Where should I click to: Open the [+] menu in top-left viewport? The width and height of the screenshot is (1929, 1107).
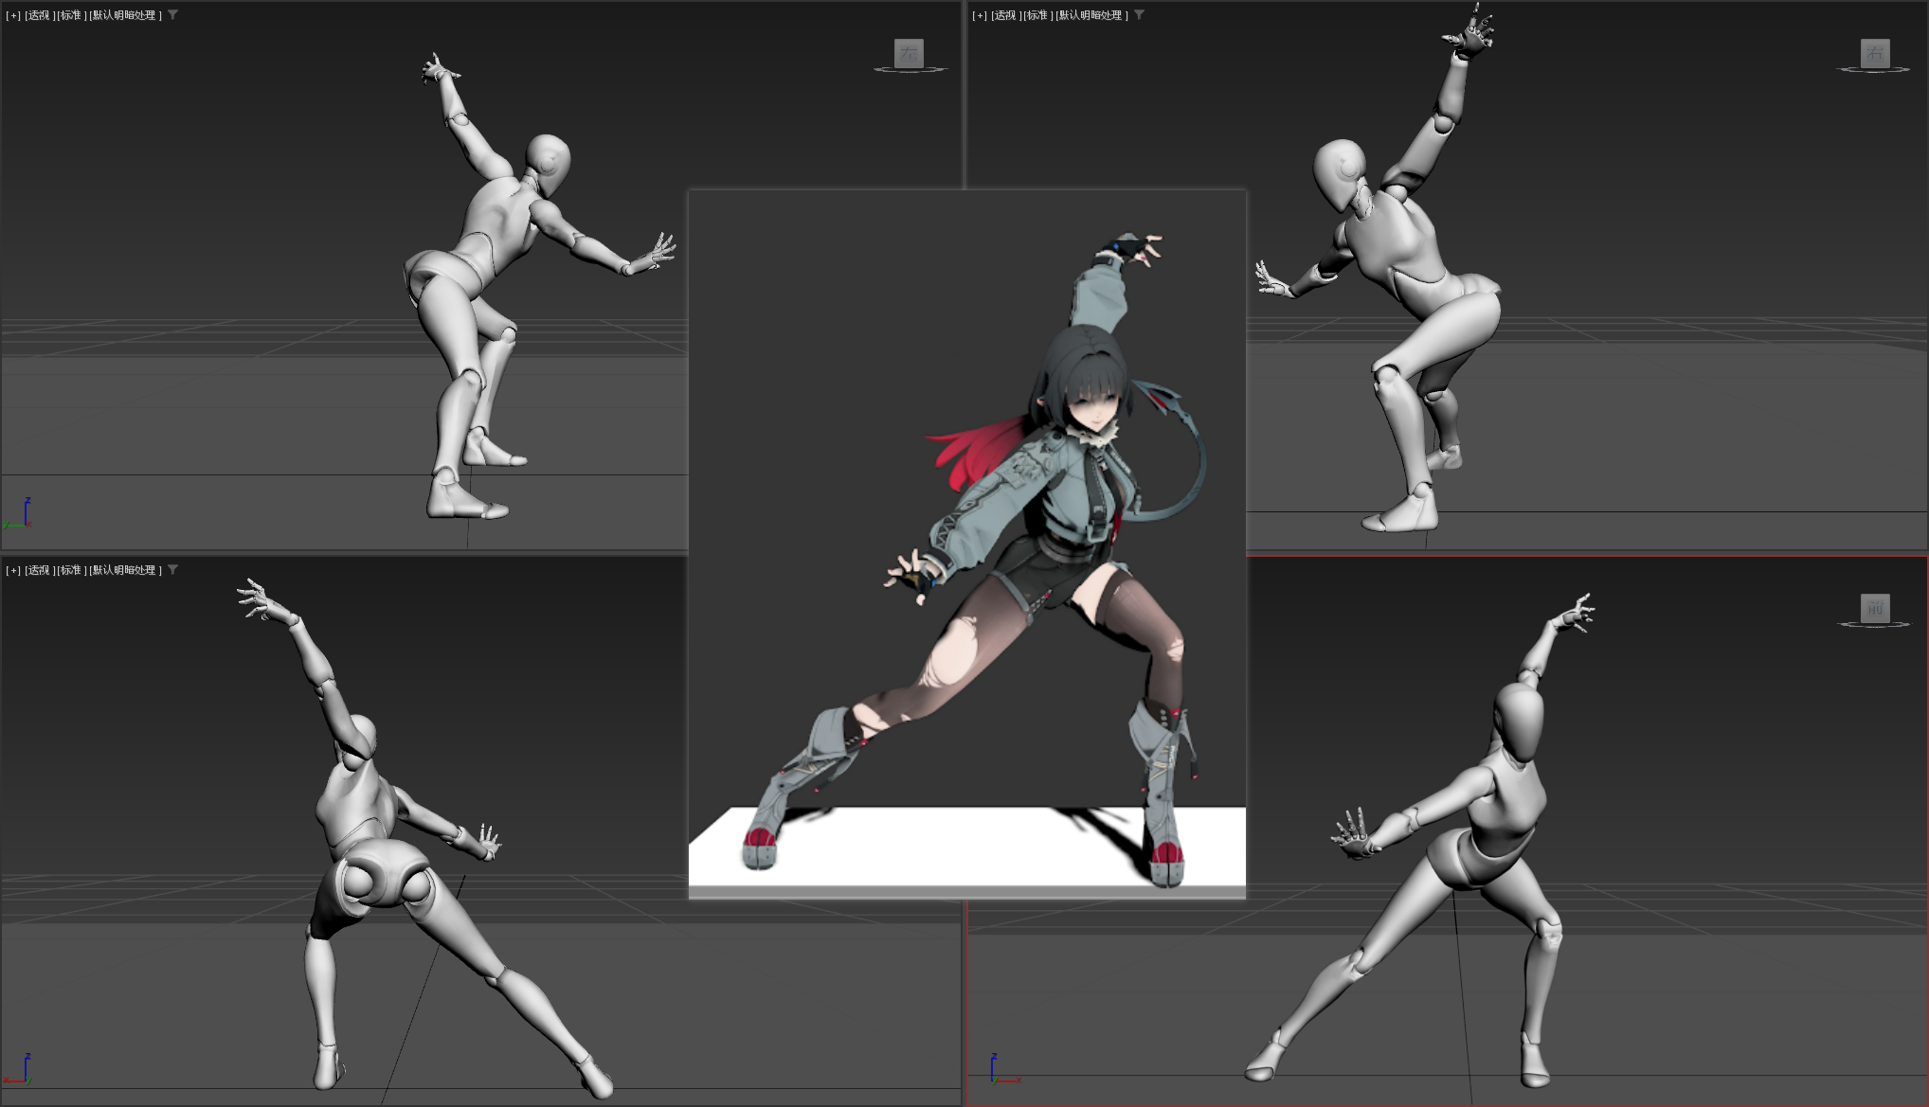coord(13,15)
